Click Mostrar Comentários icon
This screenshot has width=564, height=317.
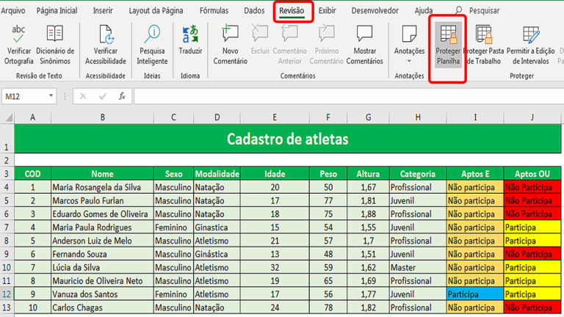(x=364, y=34)
